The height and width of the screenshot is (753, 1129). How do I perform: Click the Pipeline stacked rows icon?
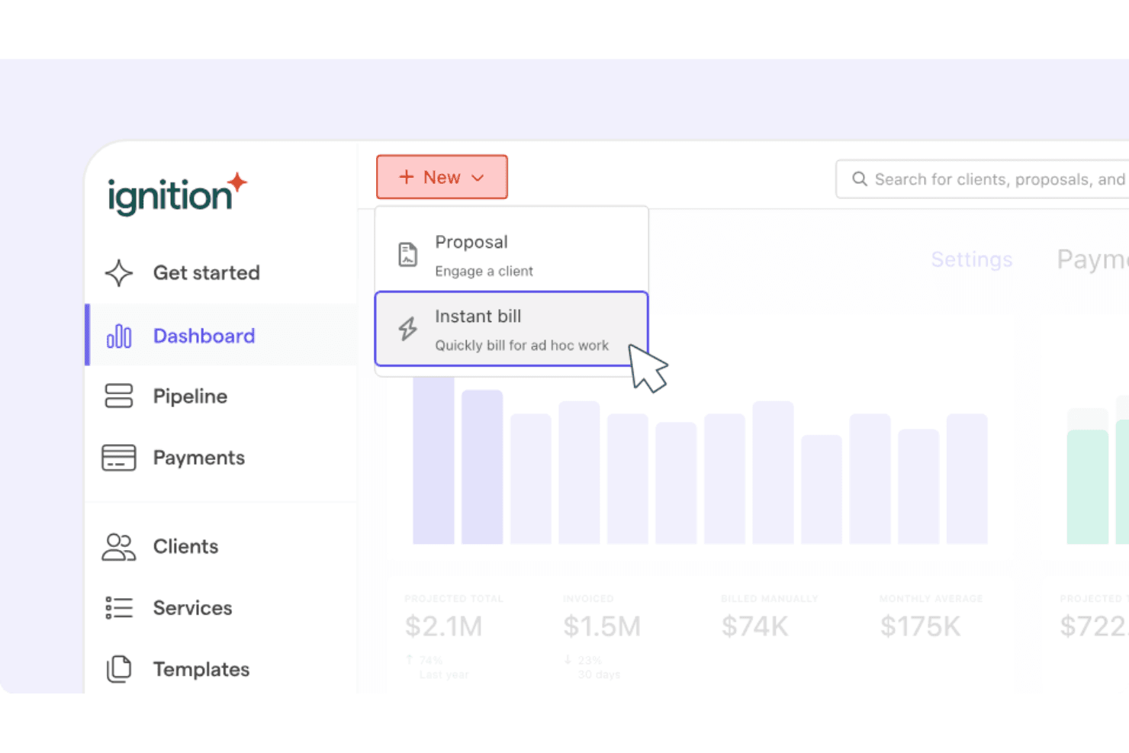119,396
